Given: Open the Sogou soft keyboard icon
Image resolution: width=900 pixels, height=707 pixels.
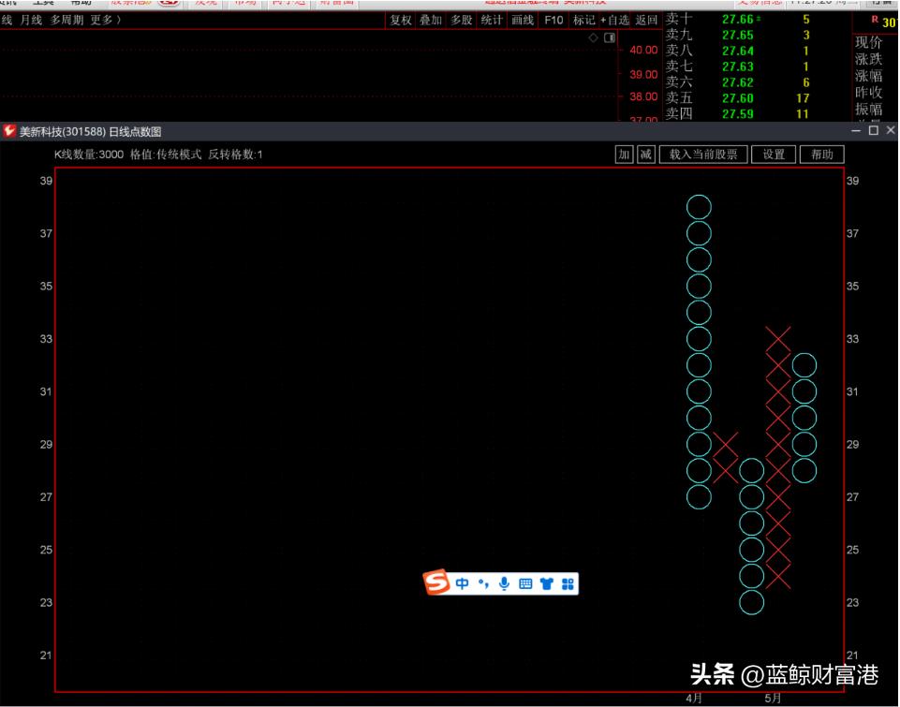Looking at the screenshot, I should (x=525, y=583).
